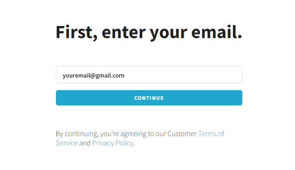Click the email address input field
295x170 pixels.
point(149,74)
